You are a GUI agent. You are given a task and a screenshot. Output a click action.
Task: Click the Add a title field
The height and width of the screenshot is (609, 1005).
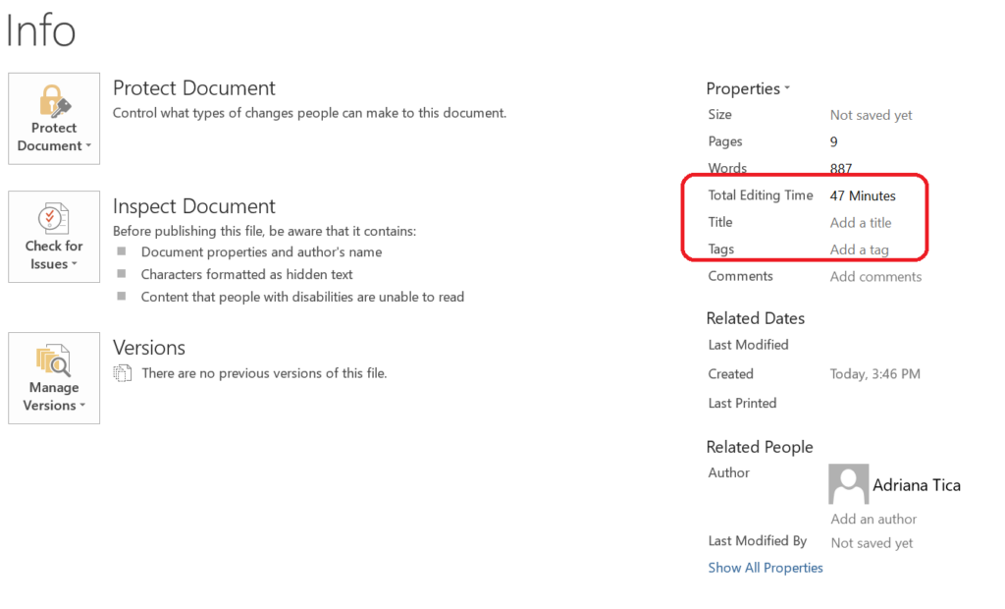click(861, 223)
